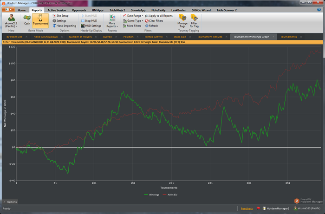Viewport: 325px width, 214px height.
Task: Select Tournament game mode
Action: click(x=40, y=20)
